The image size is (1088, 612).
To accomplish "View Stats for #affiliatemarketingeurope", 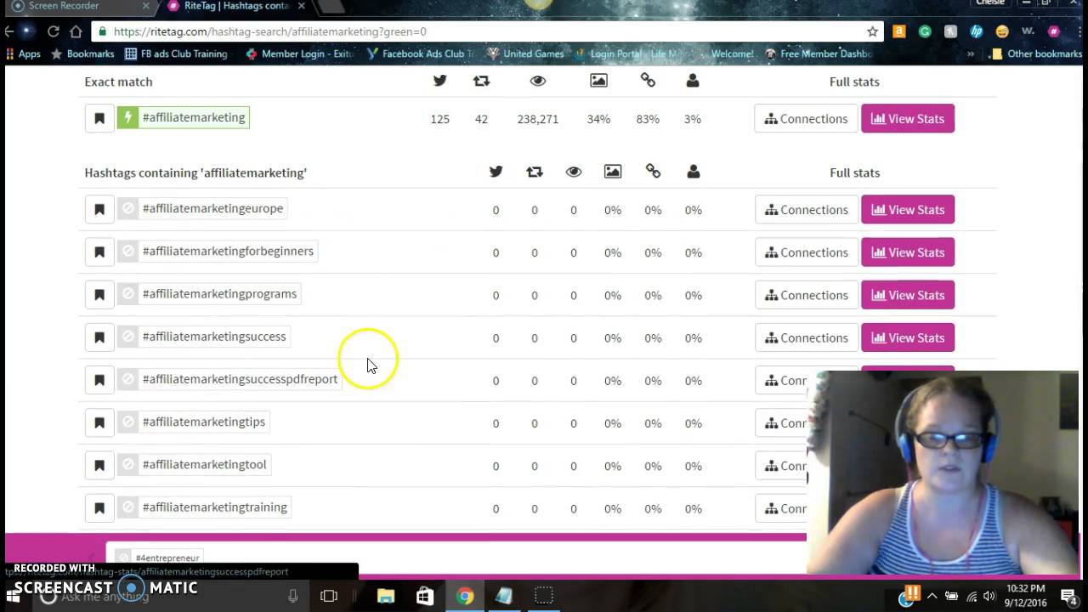I will tap(908, 209).
